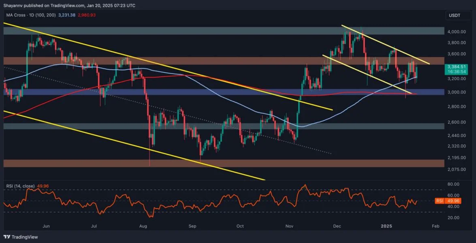Click the Jul label on time axis

coord(94,226)
